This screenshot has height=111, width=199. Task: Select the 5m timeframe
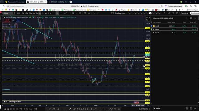pos(23,13)
